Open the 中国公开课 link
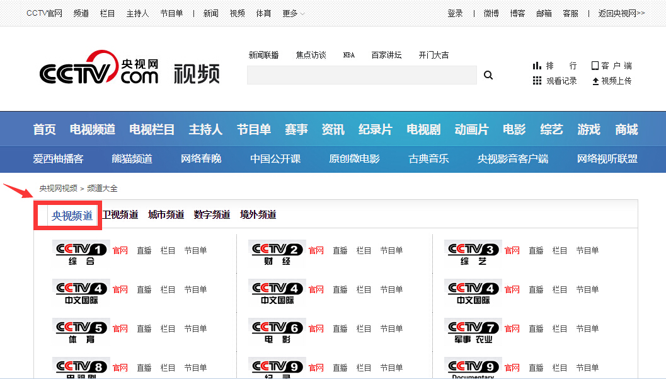The image size is (666, 379). click(x=275, y=159)
